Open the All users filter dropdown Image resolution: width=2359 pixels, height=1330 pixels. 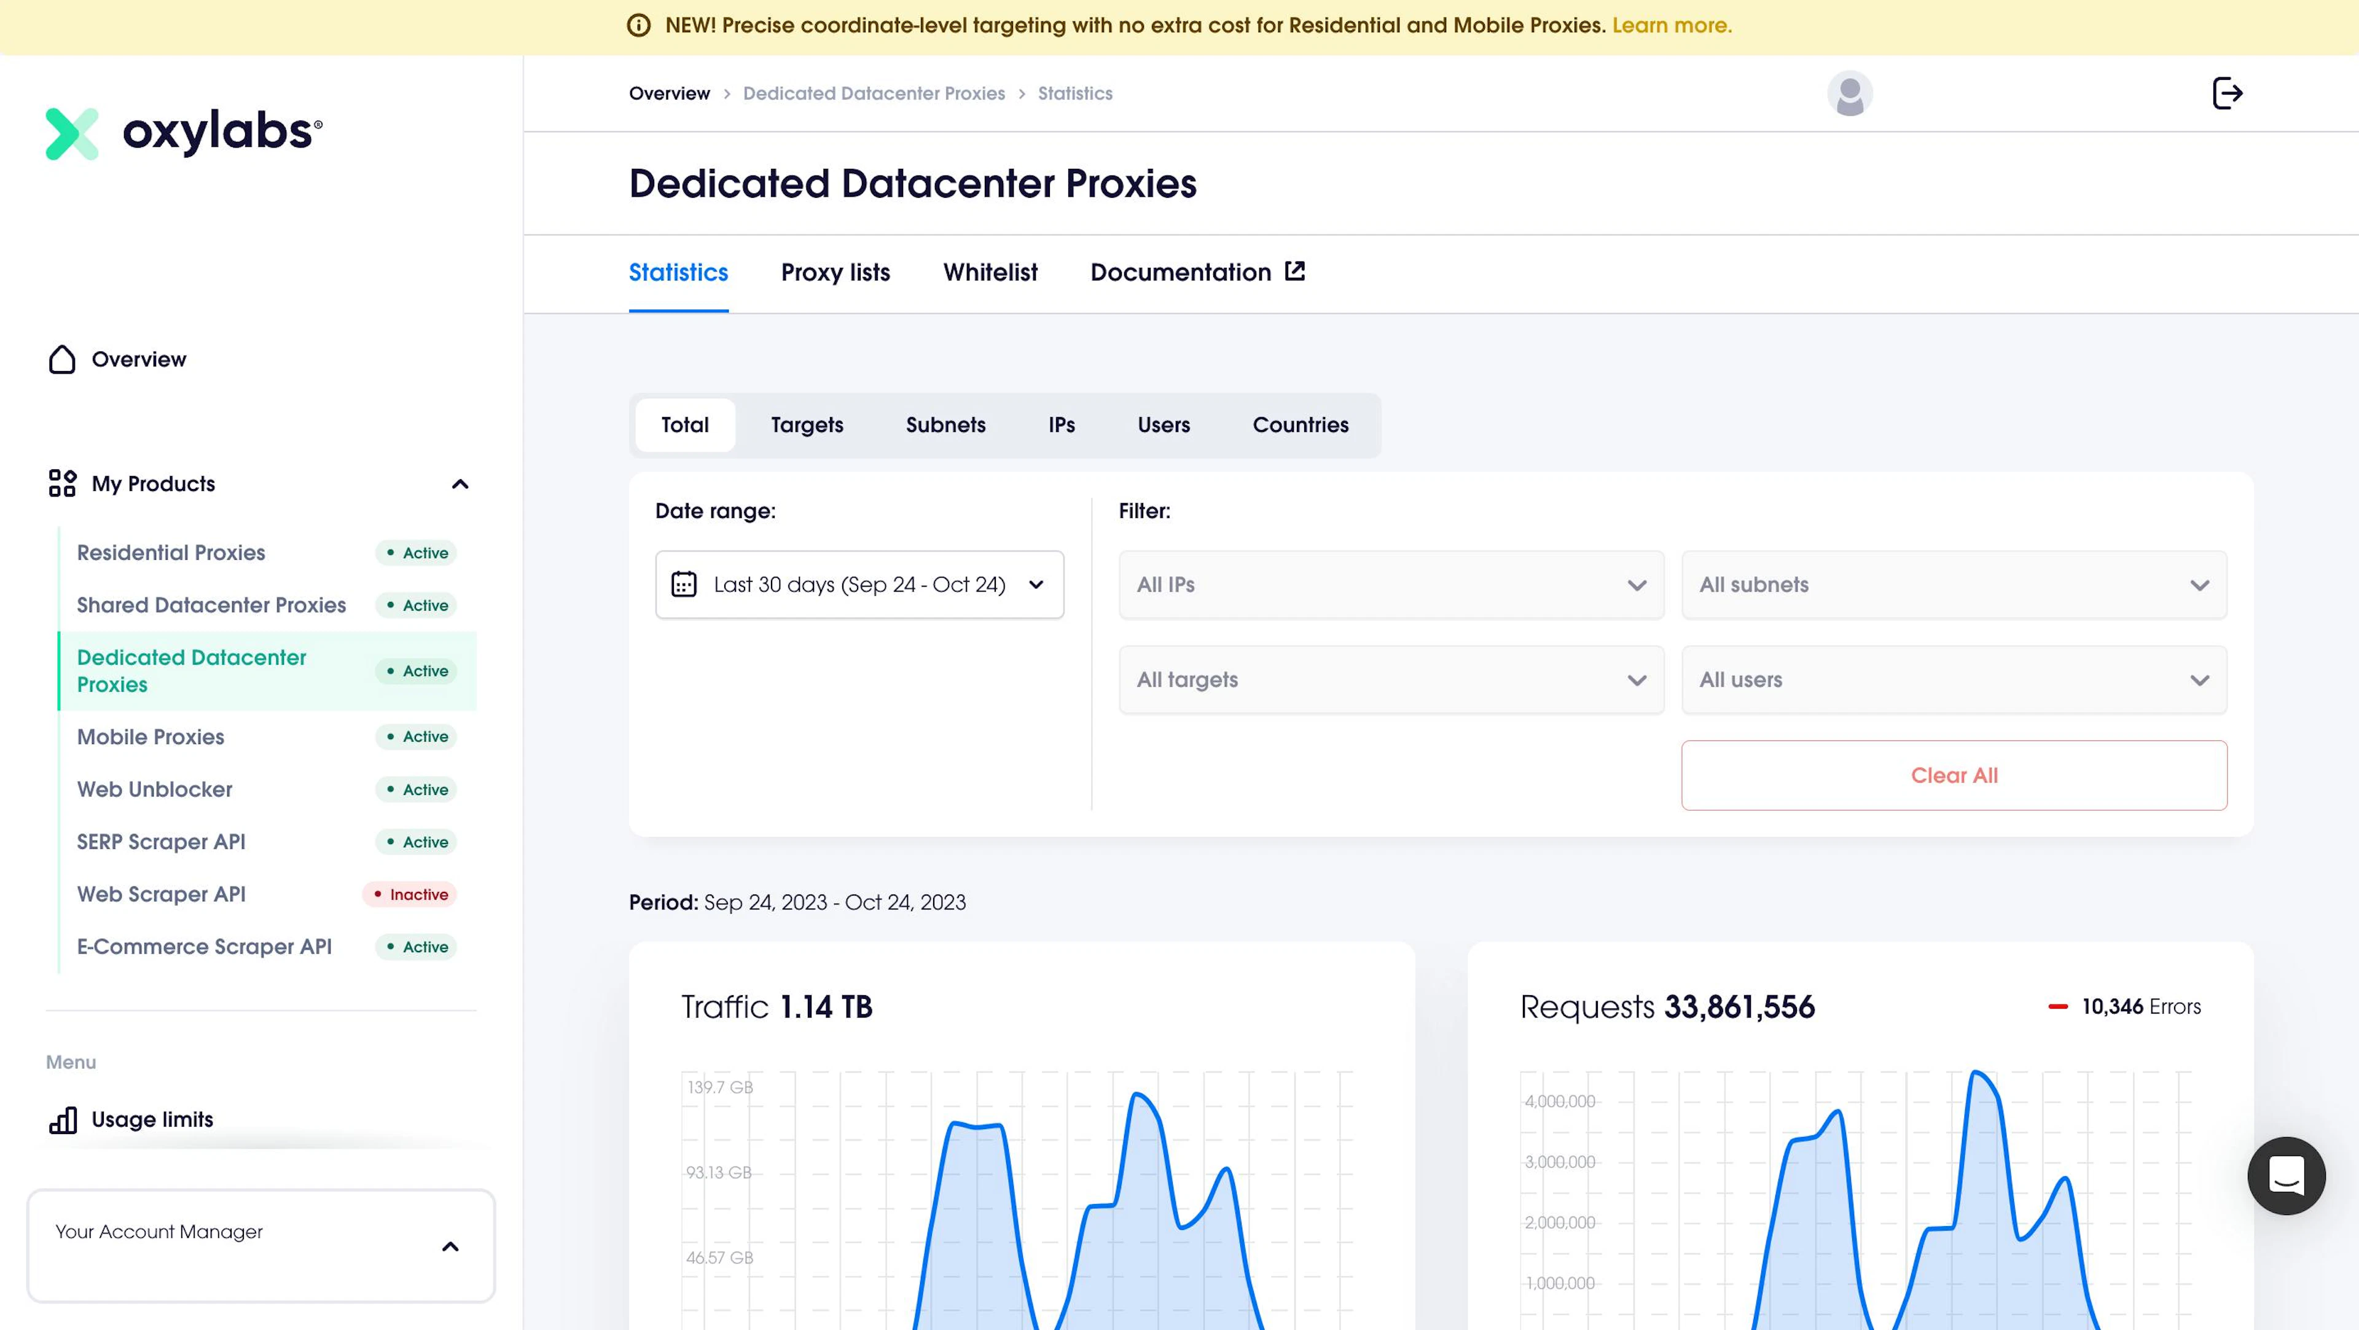[1954, 679]
